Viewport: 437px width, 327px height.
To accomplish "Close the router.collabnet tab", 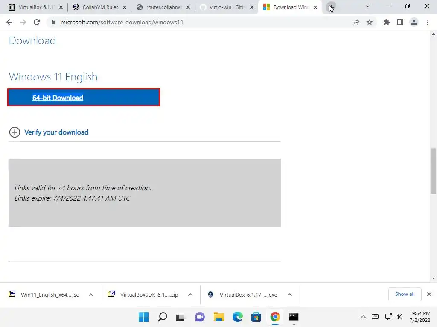I will [x=188, y=7].
